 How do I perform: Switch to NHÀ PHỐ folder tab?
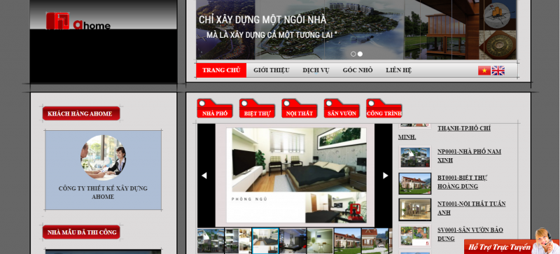215,108
